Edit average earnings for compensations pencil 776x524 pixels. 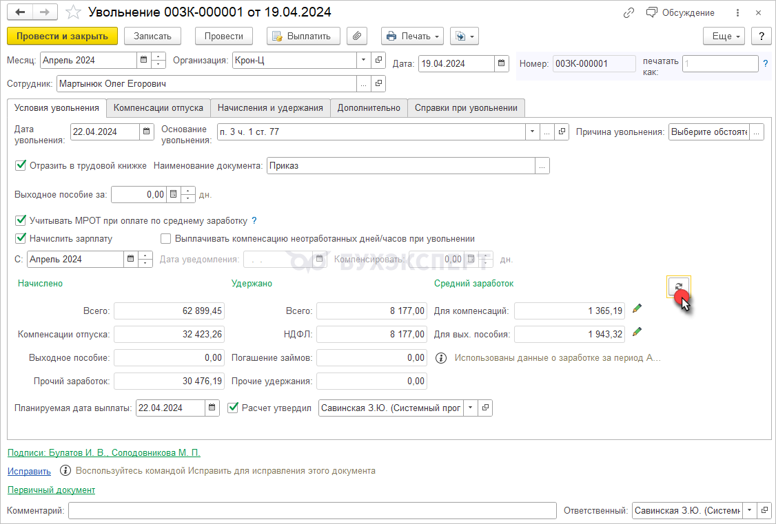coord(637,309)
